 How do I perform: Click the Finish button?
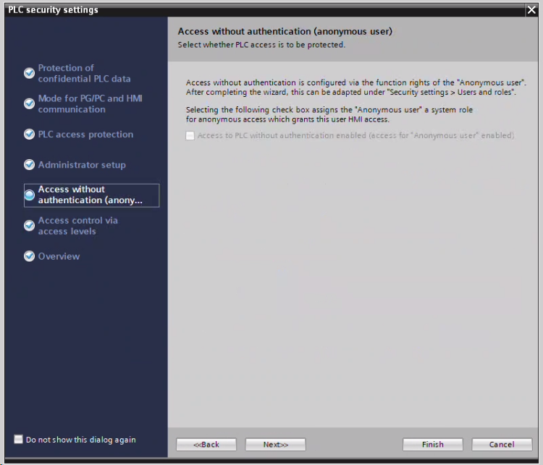coord(432,444)
